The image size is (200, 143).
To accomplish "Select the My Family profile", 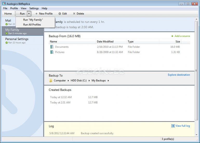I will tap(23, 31).
